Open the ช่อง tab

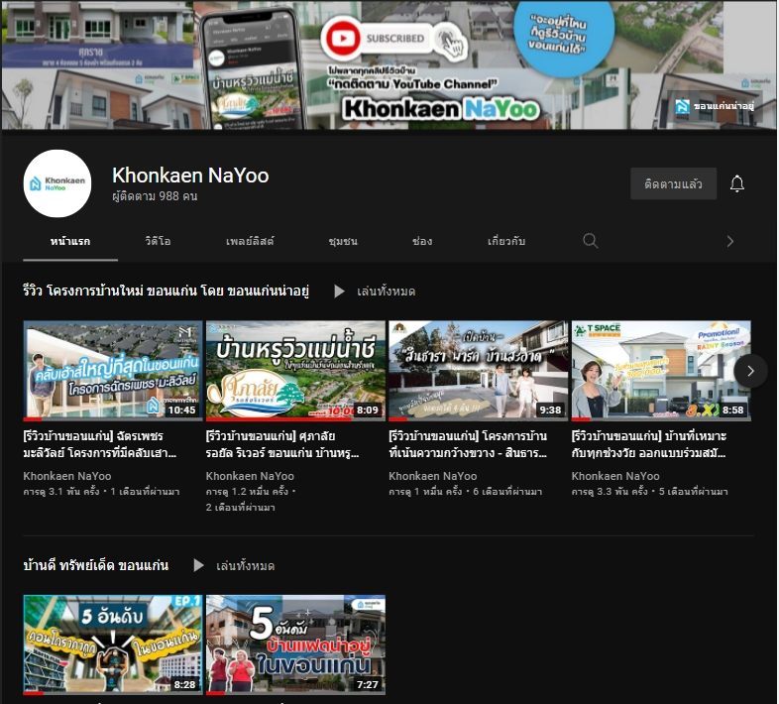422,241
